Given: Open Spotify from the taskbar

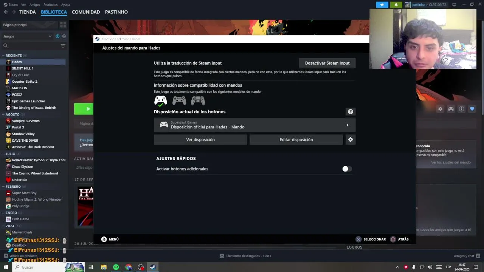Looking at the screenshot, I should point(116,267).
